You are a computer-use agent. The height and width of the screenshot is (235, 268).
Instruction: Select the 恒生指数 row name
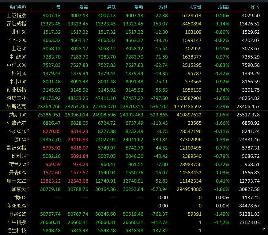pyautogui.click(x=17, y=222)
